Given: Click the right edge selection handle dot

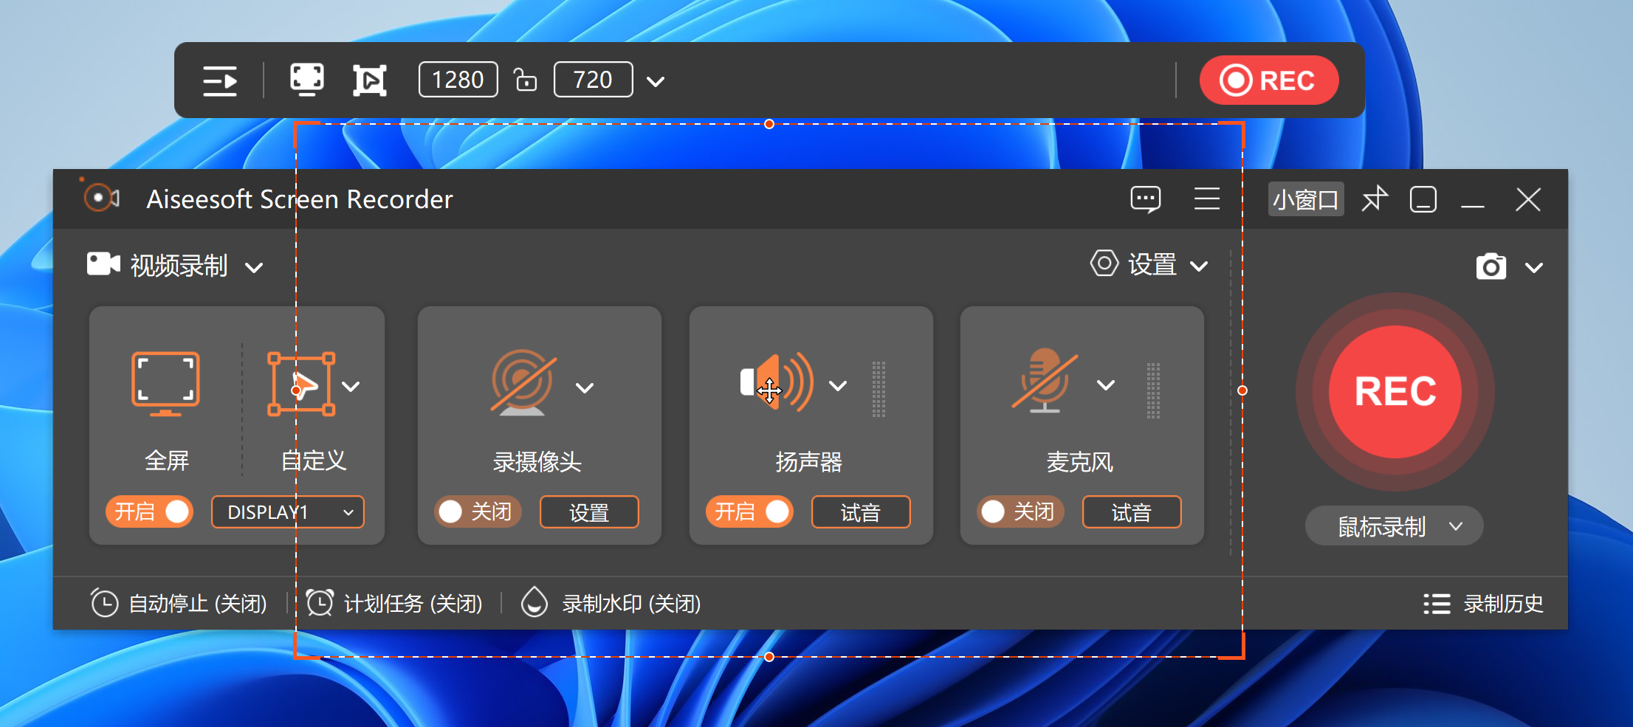Looking at the screenshot, I should pyautogui.click(x=1242, y=390).
